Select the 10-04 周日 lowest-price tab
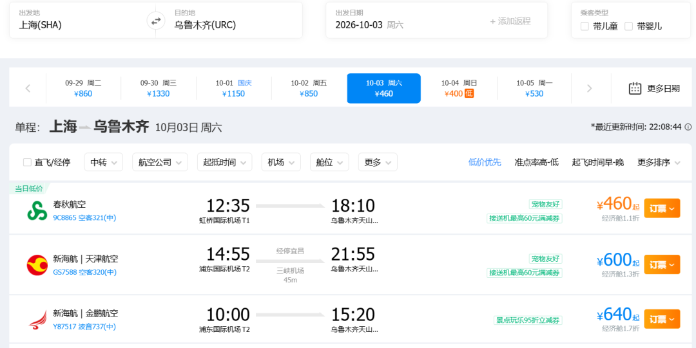696x348 pixels. (x=459, y=88)
